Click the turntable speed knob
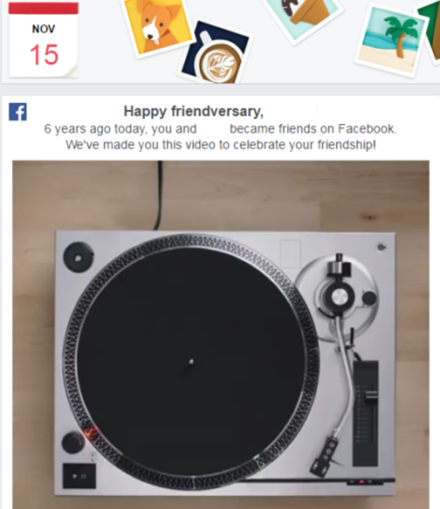The width and height of the screenshot is (440, 509). (x=73, y=442)
